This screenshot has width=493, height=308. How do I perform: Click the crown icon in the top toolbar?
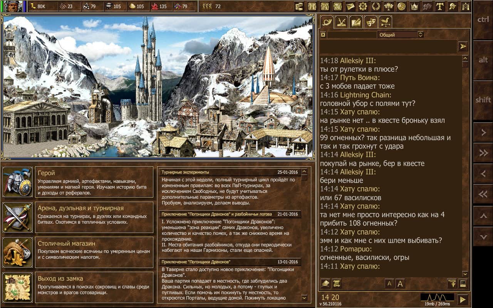pos(414,6)
